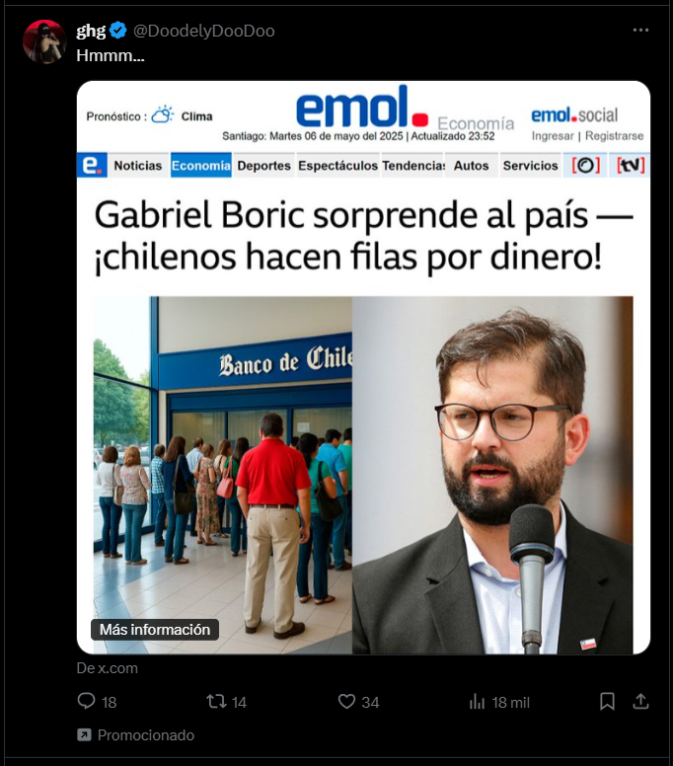Click the weather Clima cloud icon
The height and width of the screenshot is (766, 673).
click(163, 115)
